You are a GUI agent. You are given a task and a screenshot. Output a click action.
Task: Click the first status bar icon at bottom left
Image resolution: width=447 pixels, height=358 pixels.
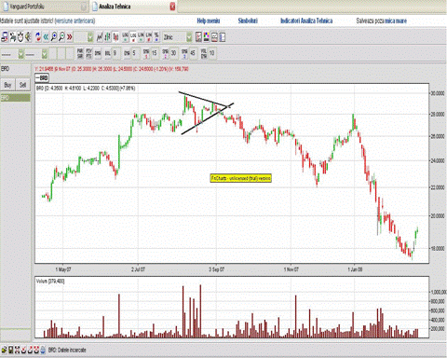coord(4,351)
